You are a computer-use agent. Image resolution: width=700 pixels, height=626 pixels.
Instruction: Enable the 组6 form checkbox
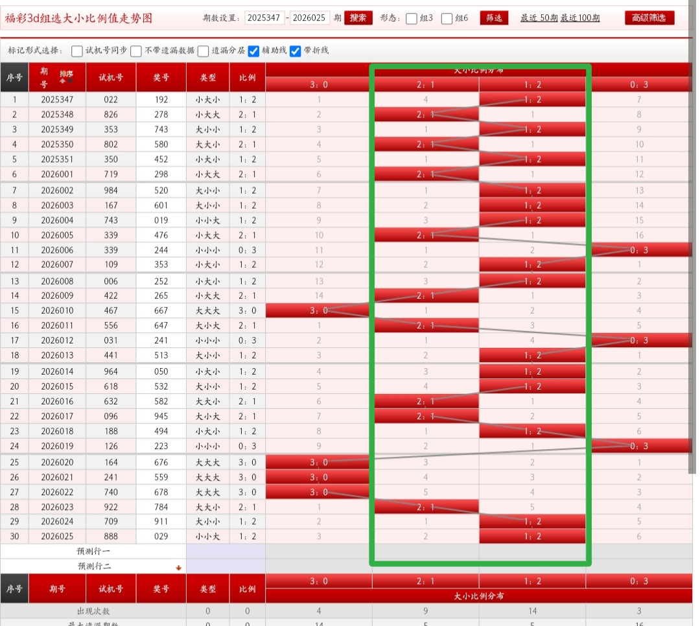(x=447, y=19)
